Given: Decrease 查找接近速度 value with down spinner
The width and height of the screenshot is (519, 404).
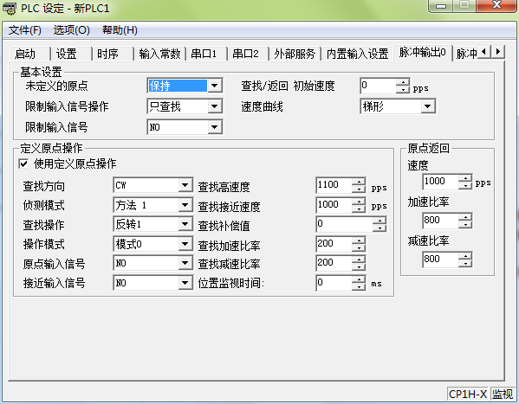Looking at the screenshot, I should (359, 209).
